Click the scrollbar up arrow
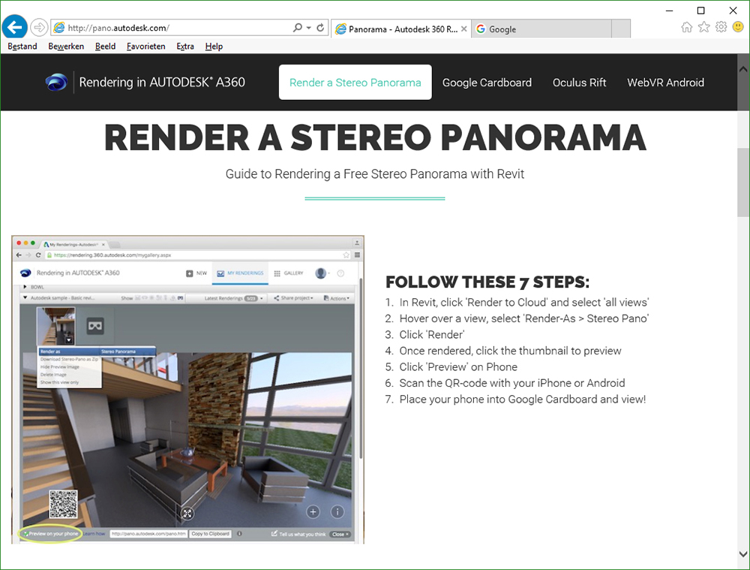Viewport: 750px width, 570px height. pos(742,69)
